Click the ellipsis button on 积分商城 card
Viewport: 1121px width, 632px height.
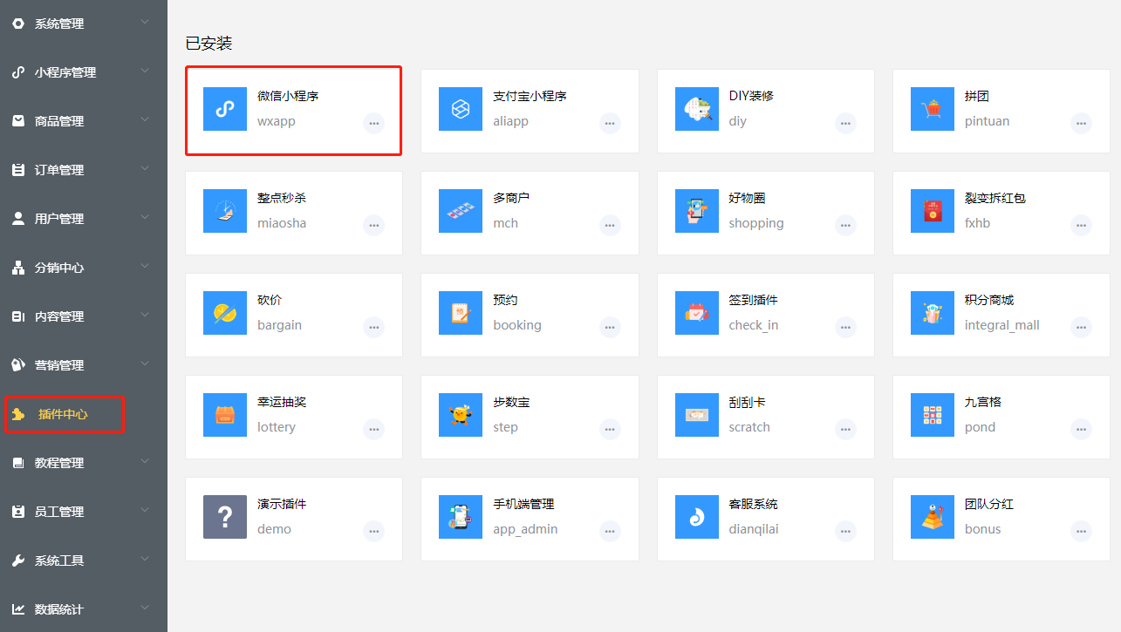tap(1082, 328)
